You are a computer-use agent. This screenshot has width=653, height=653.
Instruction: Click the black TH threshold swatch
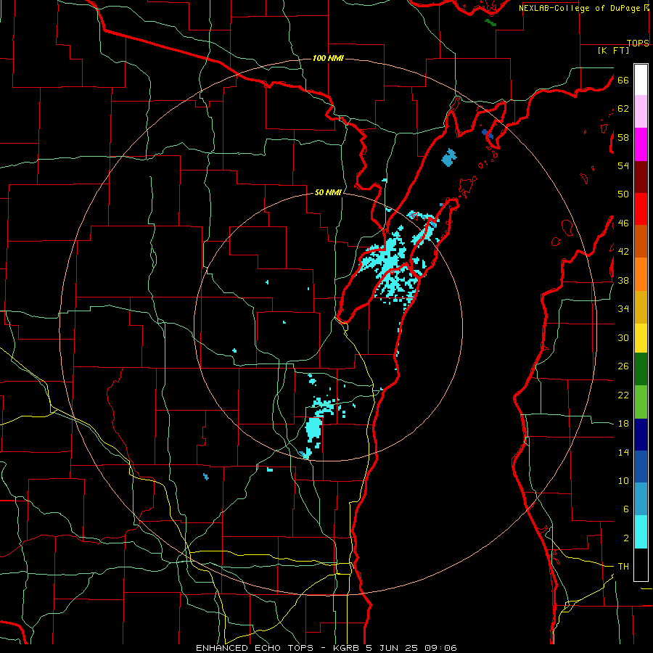[x=641, y=564]
